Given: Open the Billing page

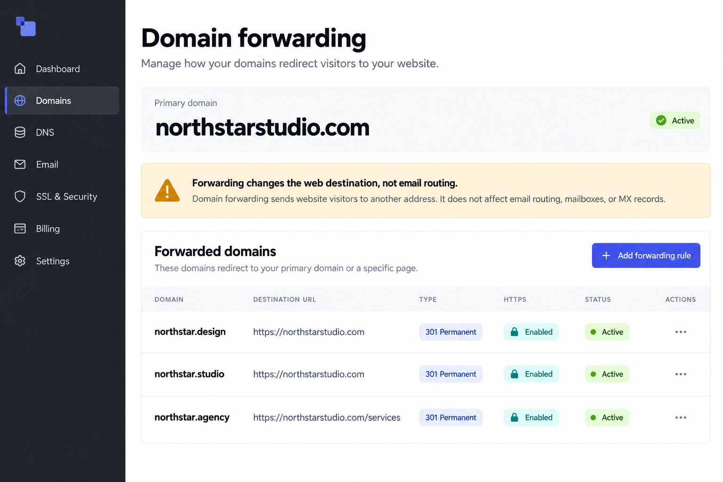Looking at the screenshot, I should (62, 229).
